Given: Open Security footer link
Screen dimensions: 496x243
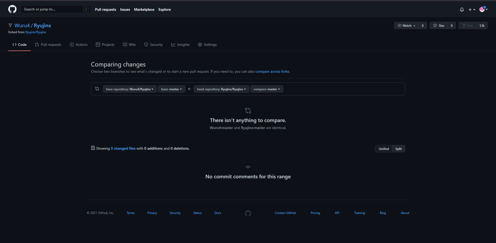Looking at the screenshot, I should 175,213.
